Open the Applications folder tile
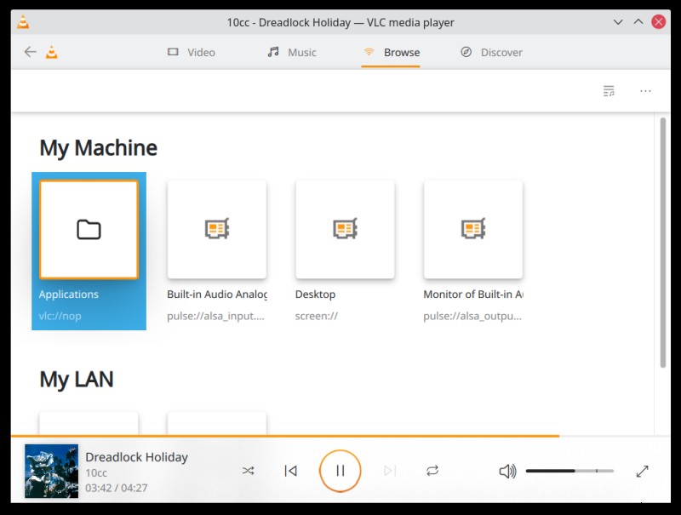The height and width of the screenshot is (515, 681). pyautogui.click(x=89, y=251)
